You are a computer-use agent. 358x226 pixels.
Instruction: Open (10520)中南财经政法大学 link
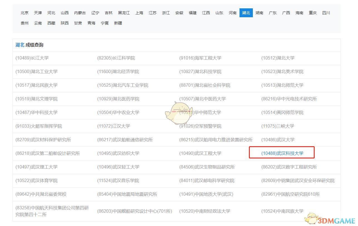click(205, 211)
